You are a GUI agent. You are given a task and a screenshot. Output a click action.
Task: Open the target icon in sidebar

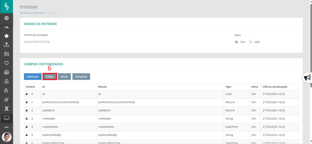(6, 99)
